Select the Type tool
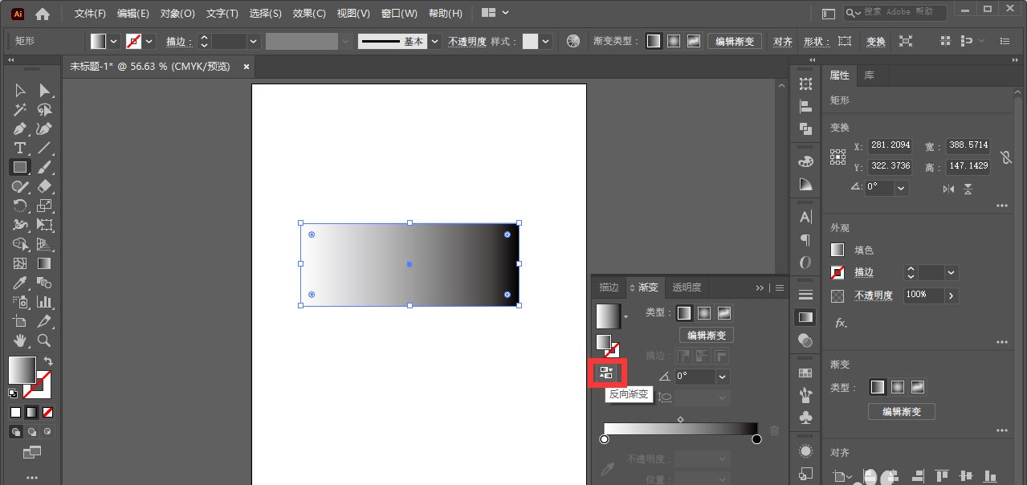 [x=20, y=148]
